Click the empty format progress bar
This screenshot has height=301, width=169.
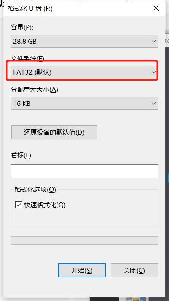(84, 241)
